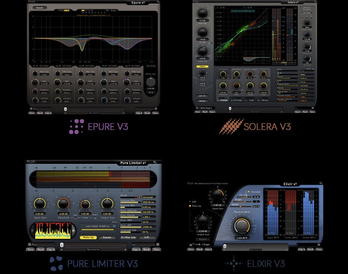Toggle the yellow Clipper button in Solera
Viewport: 348px width, 274px height.
[x=202, y=67]
